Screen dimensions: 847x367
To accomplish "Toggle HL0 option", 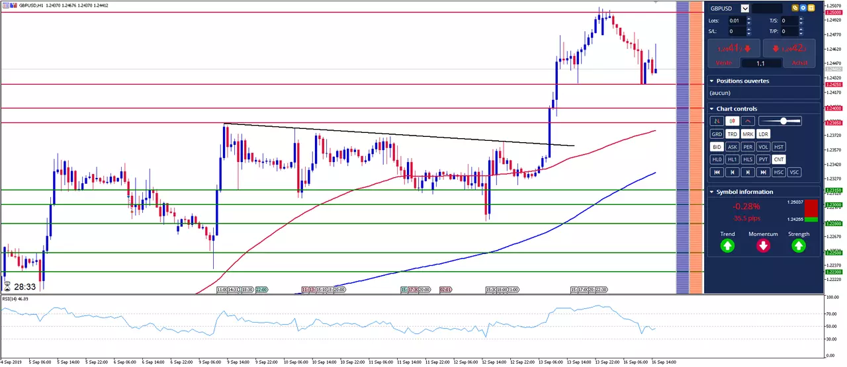I will (x=717, y=159).
